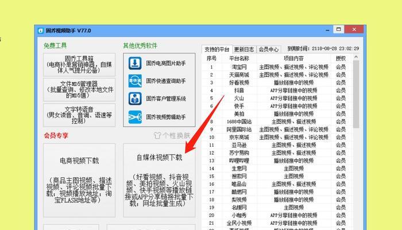Image resolution: width=402 pixels, height=230 pixels.
Task: Click the app icon in the title bar
Action: point(41,31)
